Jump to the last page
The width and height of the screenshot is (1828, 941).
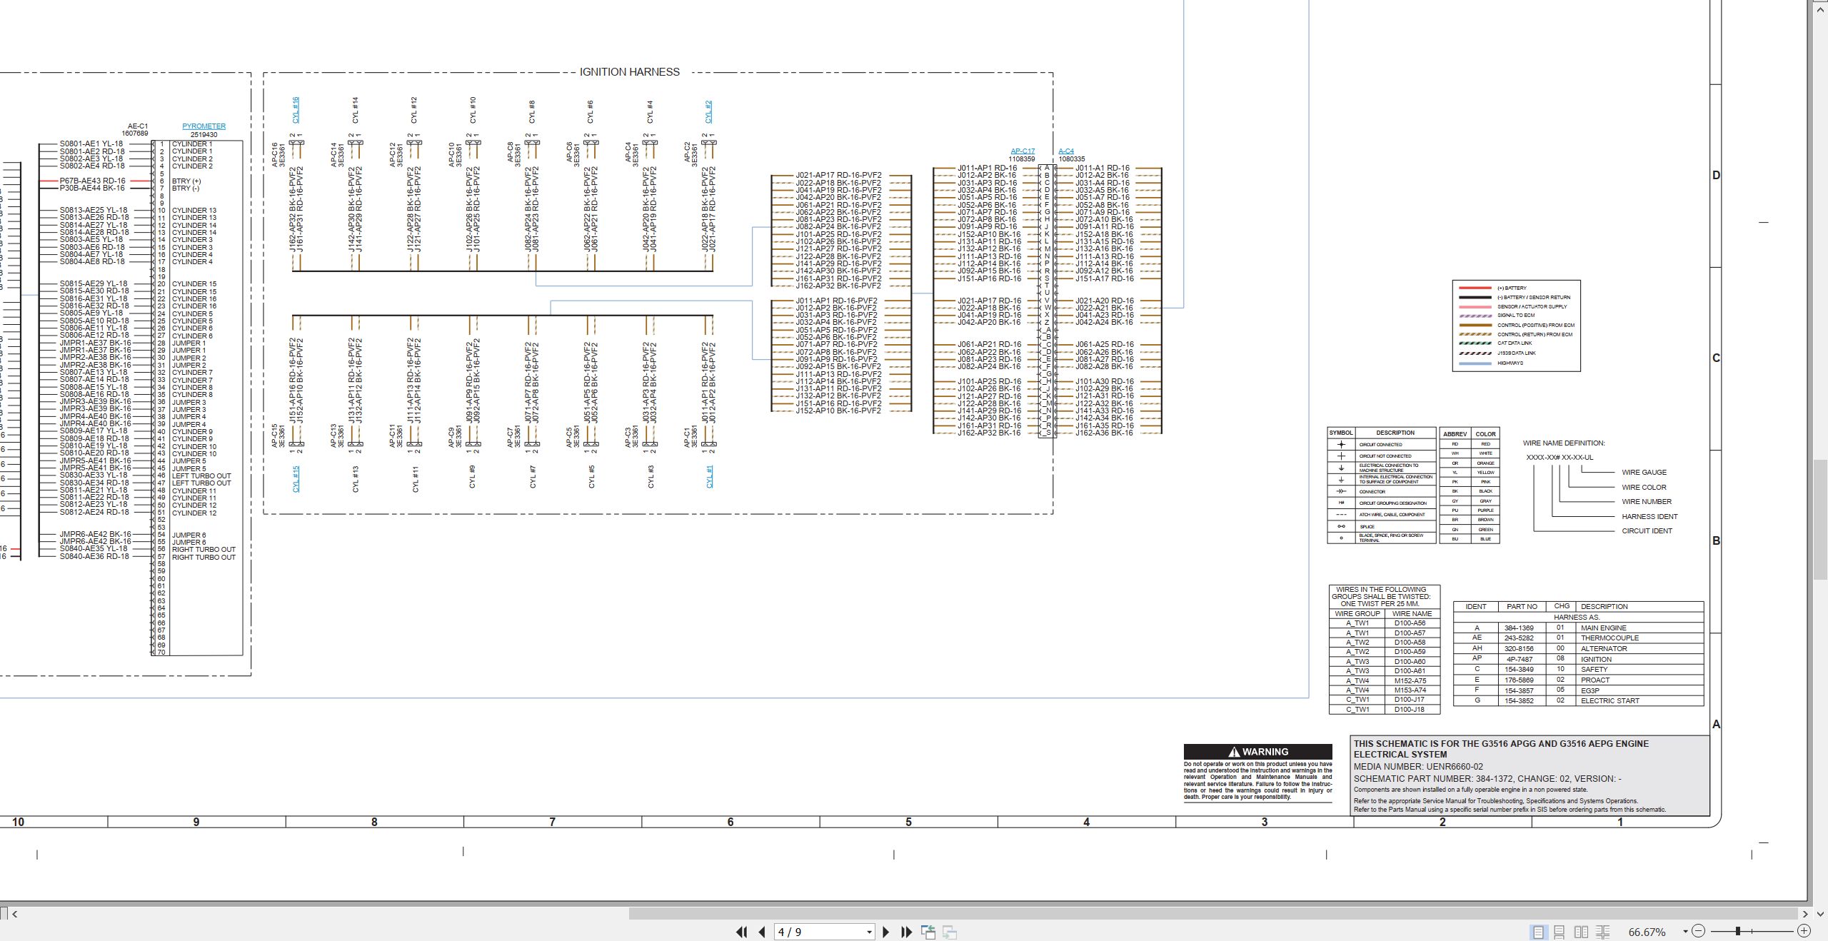tap(907, 932)
